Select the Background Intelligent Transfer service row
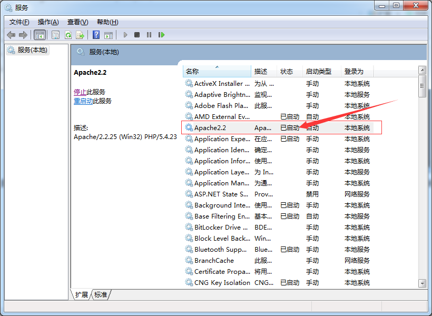 (x=279, y=205)
